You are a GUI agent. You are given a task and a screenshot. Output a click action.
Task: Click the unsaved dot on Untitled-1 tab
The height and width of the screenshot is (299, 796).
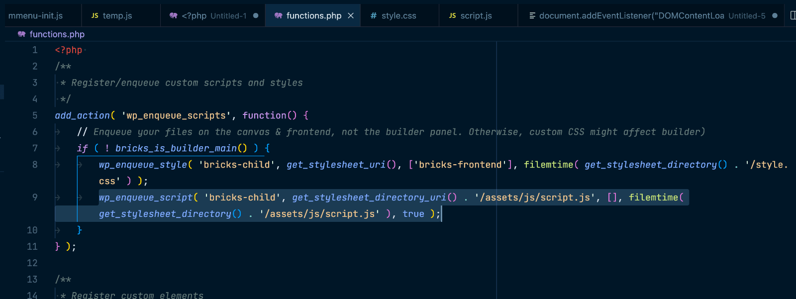[x=256, y=15]
